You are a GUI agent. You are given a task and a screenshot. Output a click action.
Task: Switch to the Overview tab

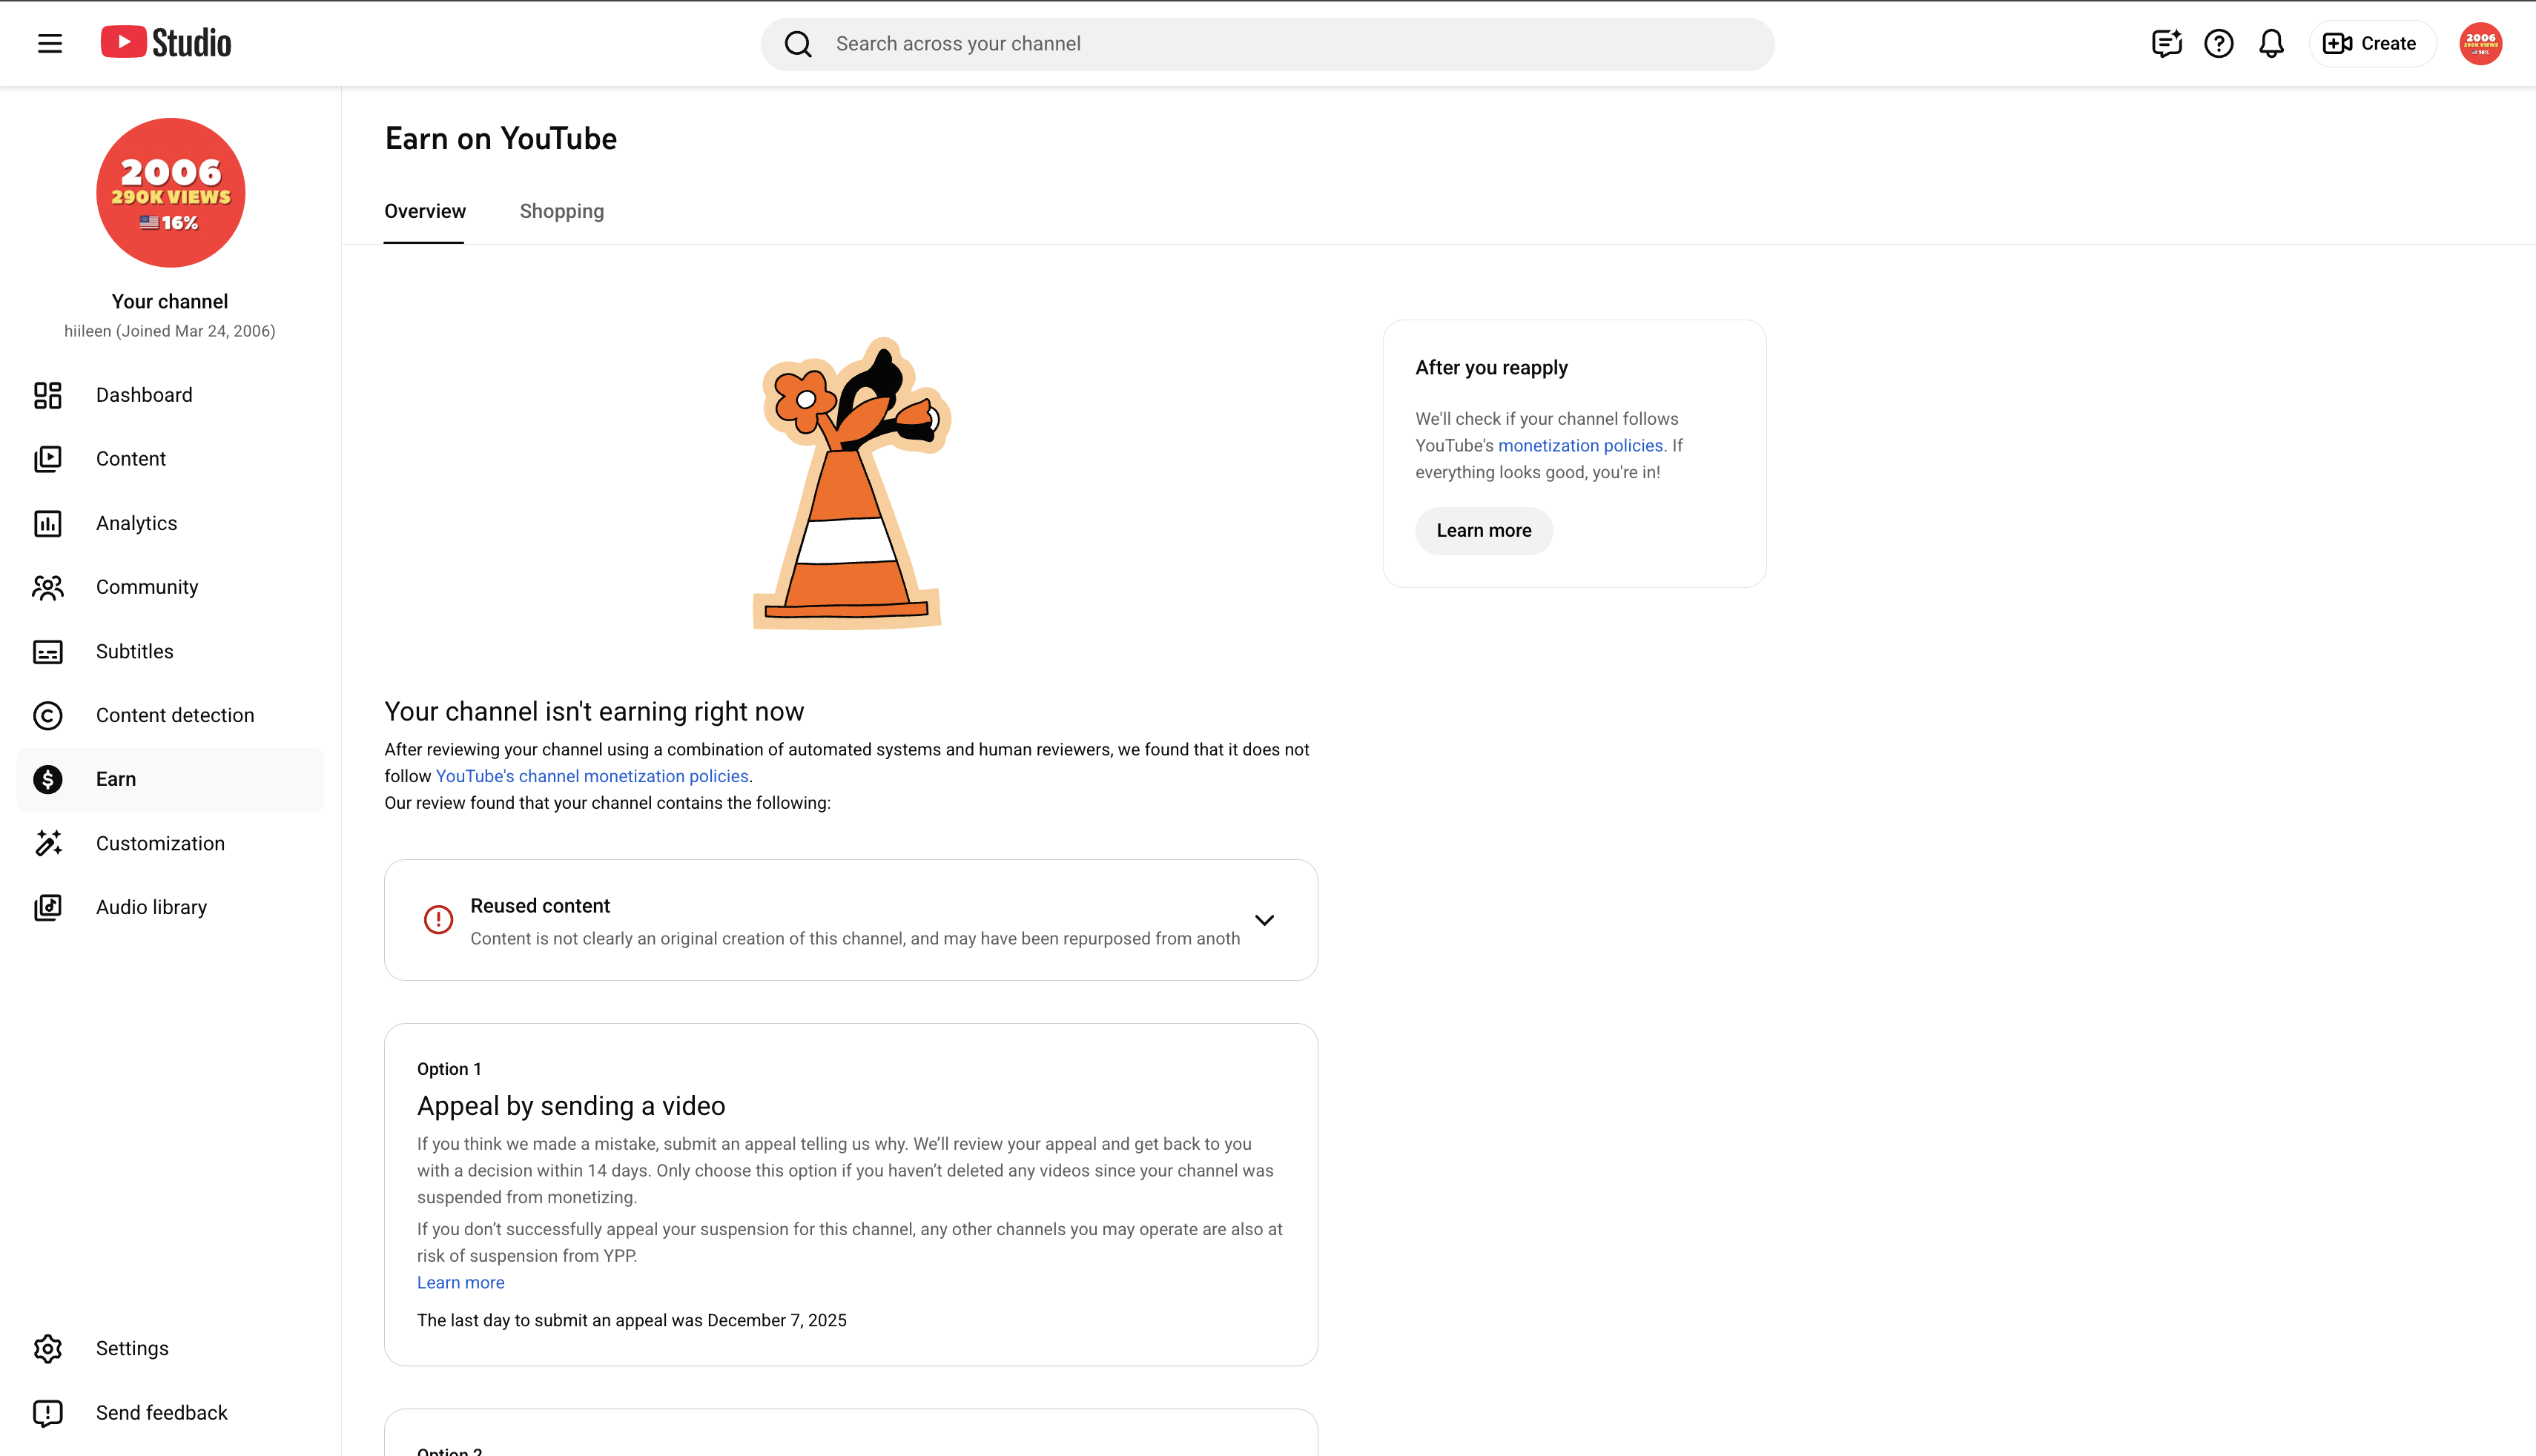pyautogui.click(x=425, y=211)
